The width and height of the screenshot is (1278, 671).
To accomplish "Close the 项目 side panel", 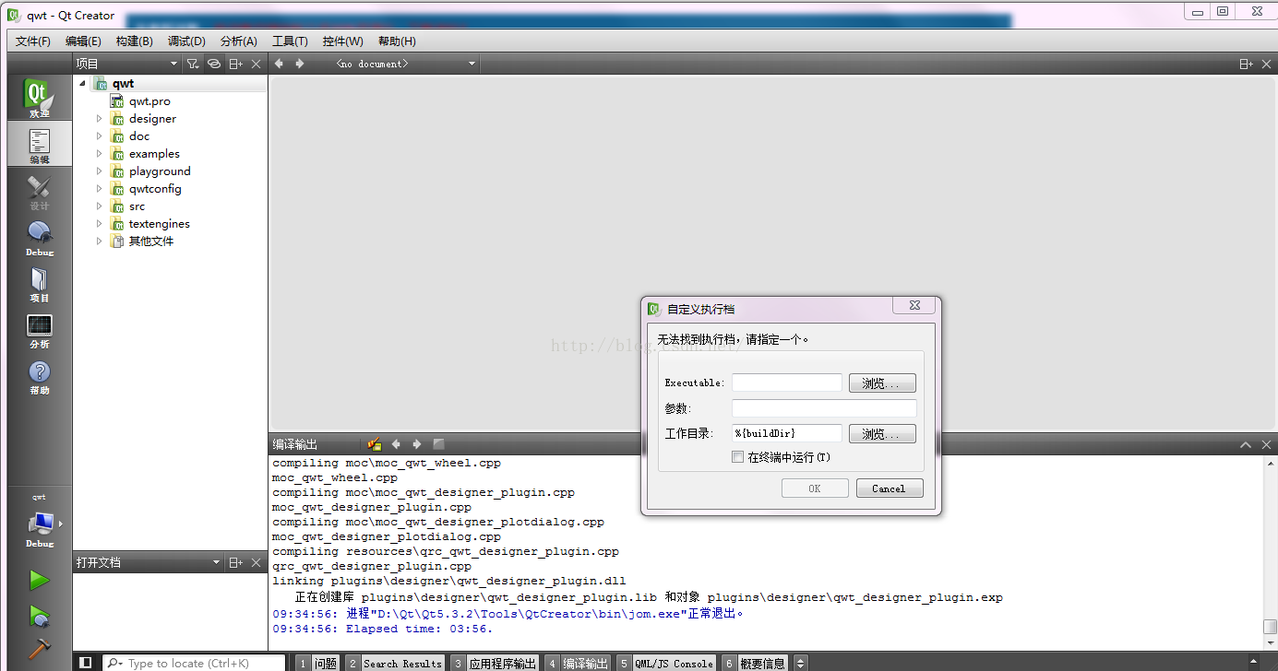I will (257, 64).
